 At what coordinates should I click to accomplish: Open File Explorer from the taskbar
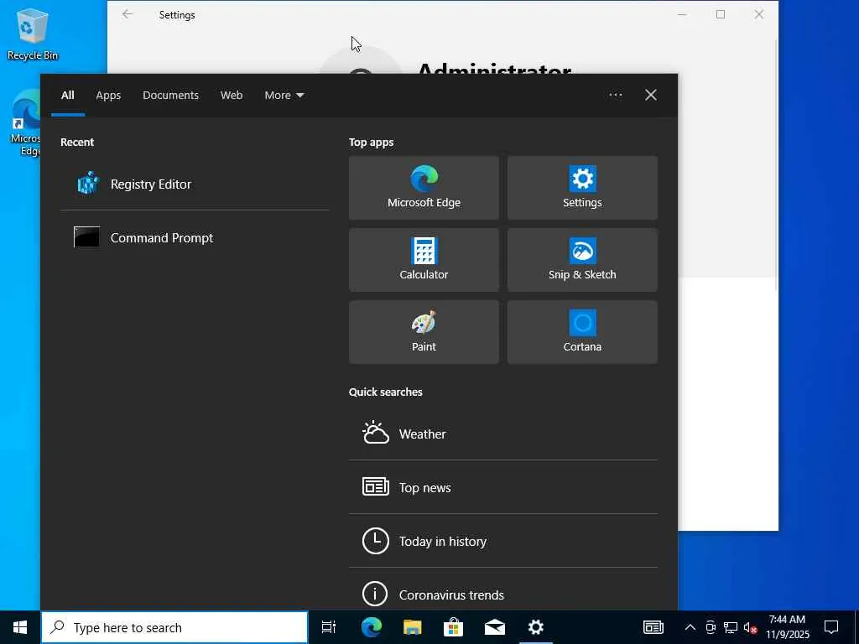coord(412,627)
